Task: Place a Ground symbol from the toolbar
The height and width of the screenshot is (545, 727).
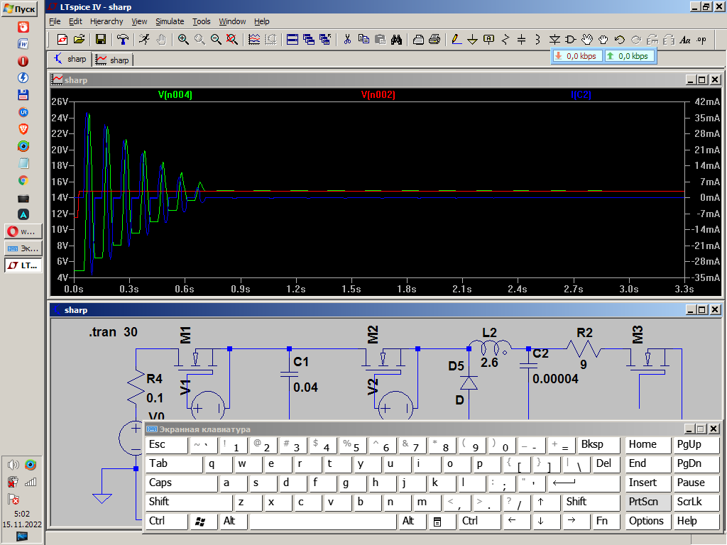Action: coord(471,40)
